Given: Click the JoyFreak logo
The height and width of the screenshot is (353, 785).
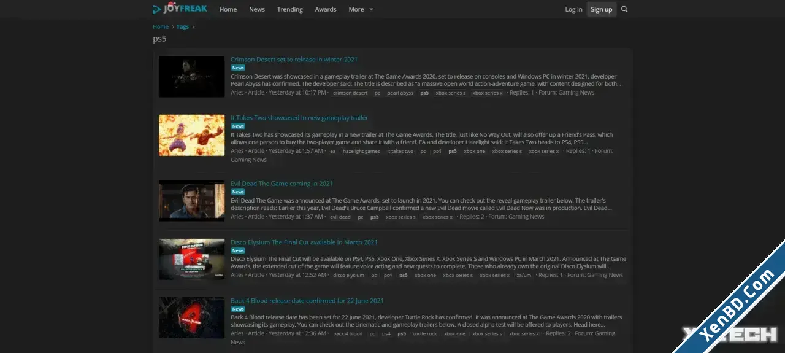Looking at the screenshot, I should (x=180, y=9).
